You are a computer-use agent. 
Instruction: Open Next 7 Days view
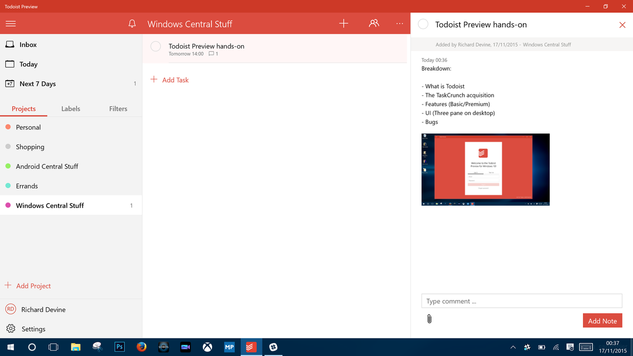pos(71,84)
